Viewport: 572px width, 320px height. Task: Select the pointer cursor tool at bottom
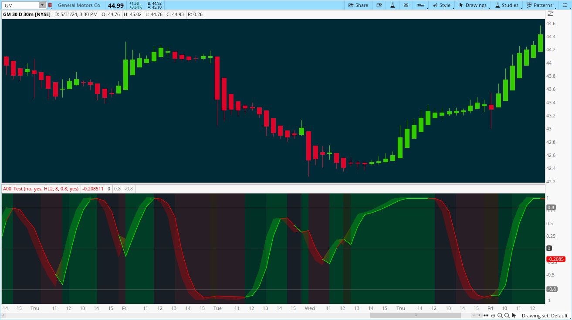tap(514, 315)
